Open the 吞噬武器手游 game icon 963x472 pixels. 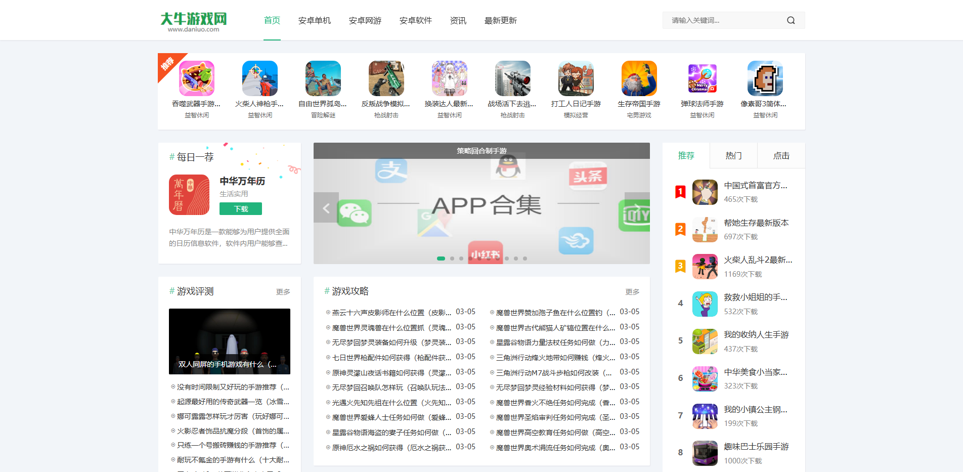click(x=197, y=78)
